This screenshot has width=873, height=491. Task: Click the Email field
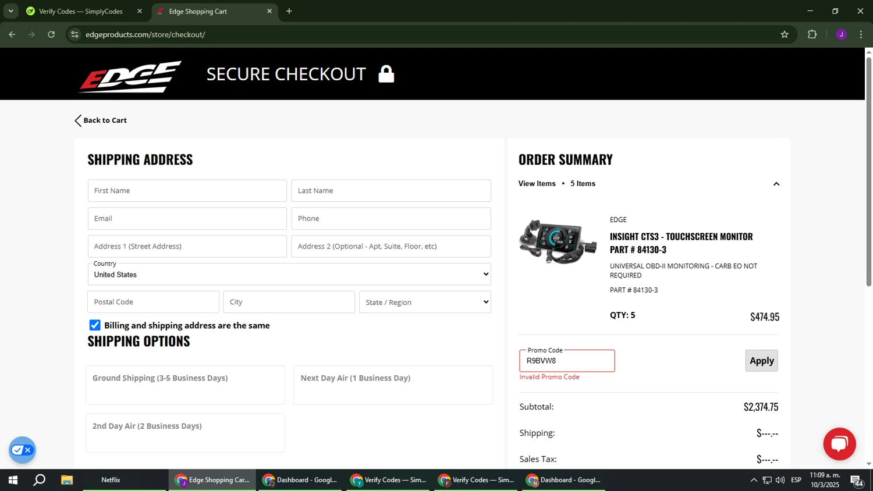(187, 219)
